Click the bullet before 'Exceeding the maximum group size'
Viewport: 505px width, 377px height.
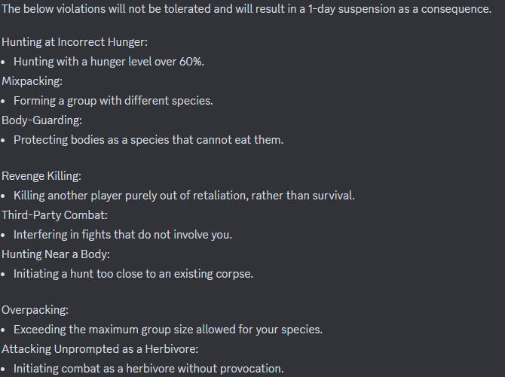pos(3,330)
